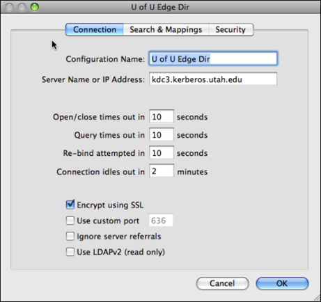
Task: Click the 'Open/close times out in' label
Action: coord(99,117)
